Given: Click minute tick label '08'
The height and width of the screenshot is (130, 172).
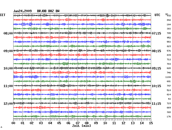Looking at the screenshot, I should coord(87,123).
